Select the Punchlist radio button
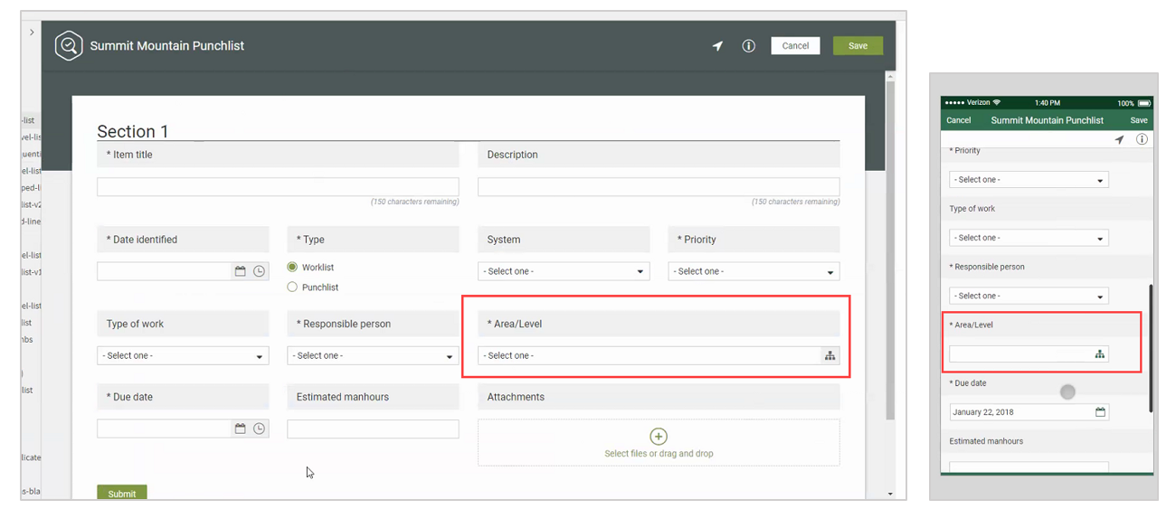Viewport: 1176px width, 509px height. coord(292,287)
